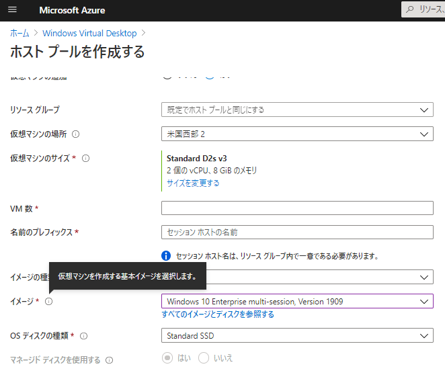Open the Azure portal hamburger menu

[x=12, y=10]
